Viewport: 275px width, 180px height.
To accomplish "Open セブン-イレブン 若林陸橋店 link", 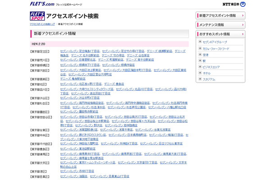I will point(121,126).
